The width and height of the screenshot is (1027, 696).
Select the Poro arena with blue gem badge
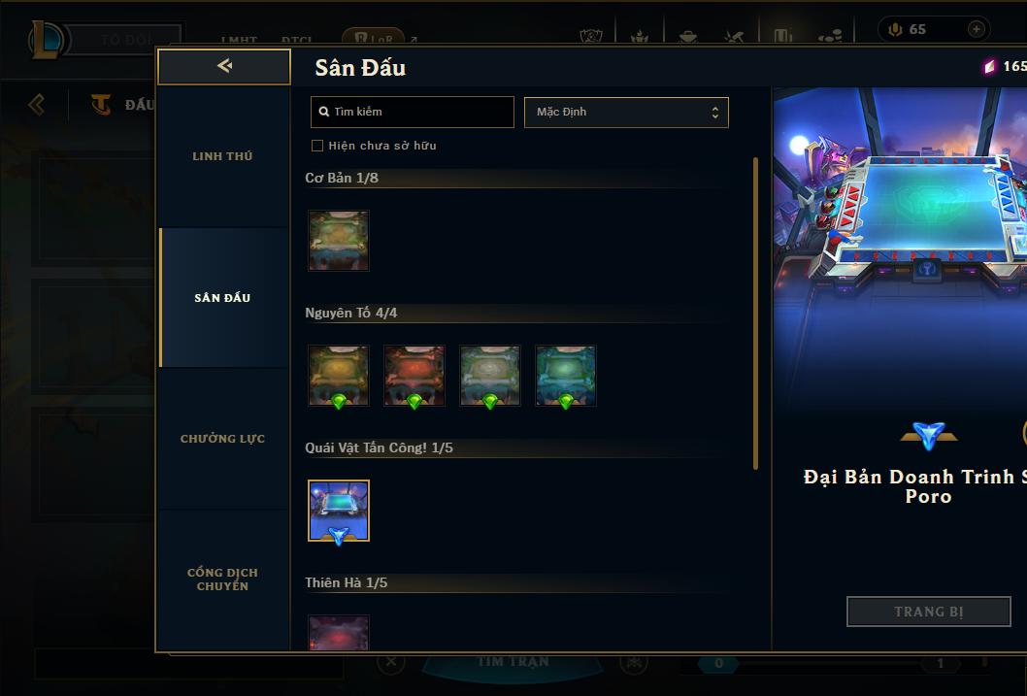click(x=339, y=511)
